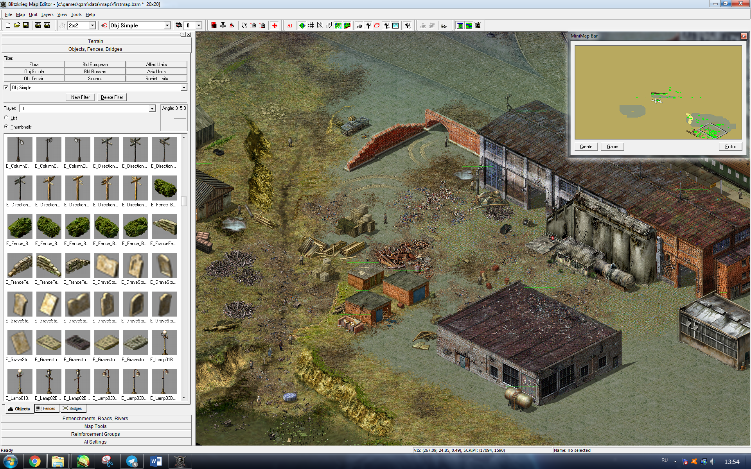Click the red cross toolbar icon
Image resolution: width=751 pixels, height=469 pixels.
275,25
